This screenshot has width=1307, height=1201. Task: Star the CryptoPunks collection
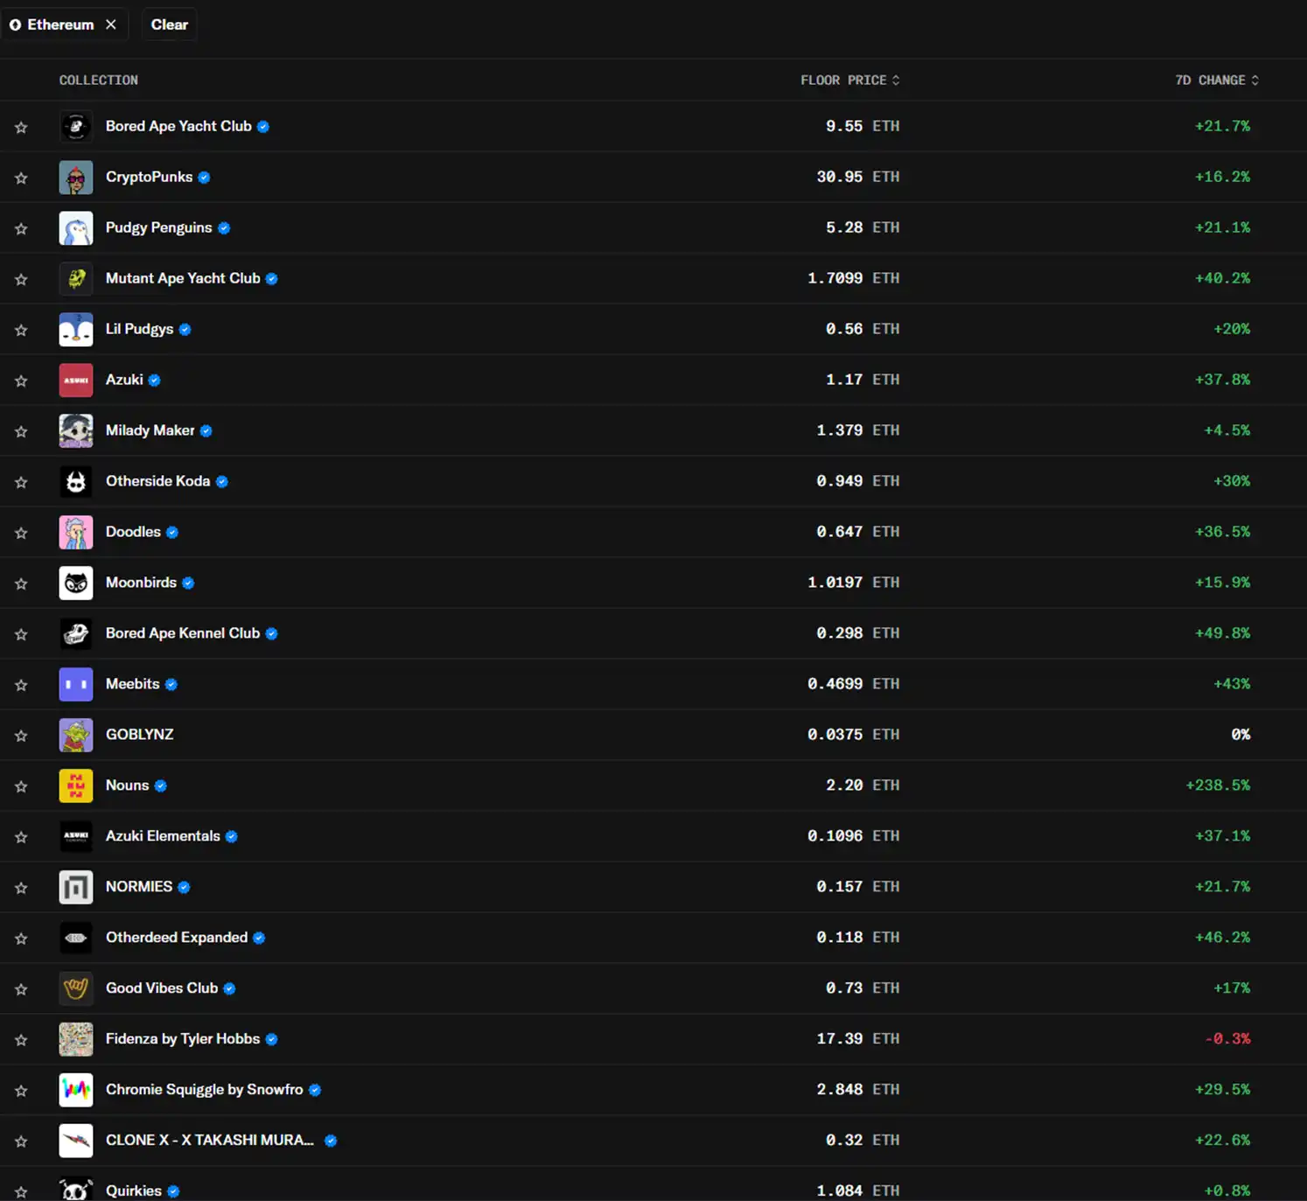tap(21, 178)
